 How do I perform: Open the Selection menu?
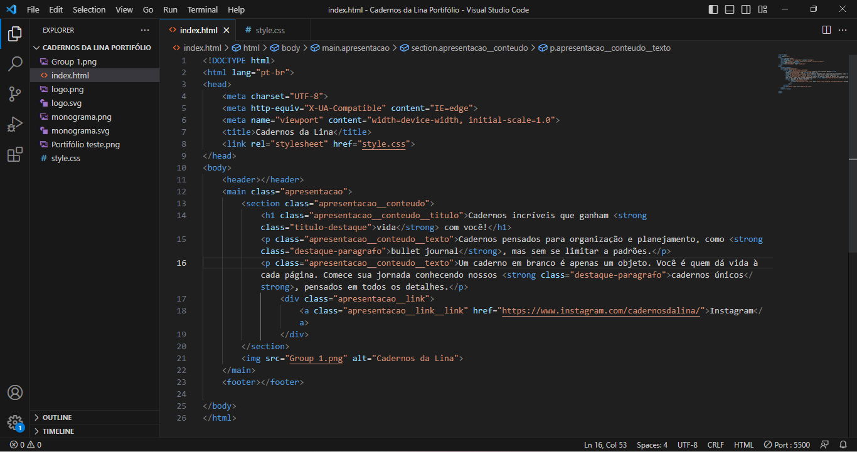pos(89,9)
